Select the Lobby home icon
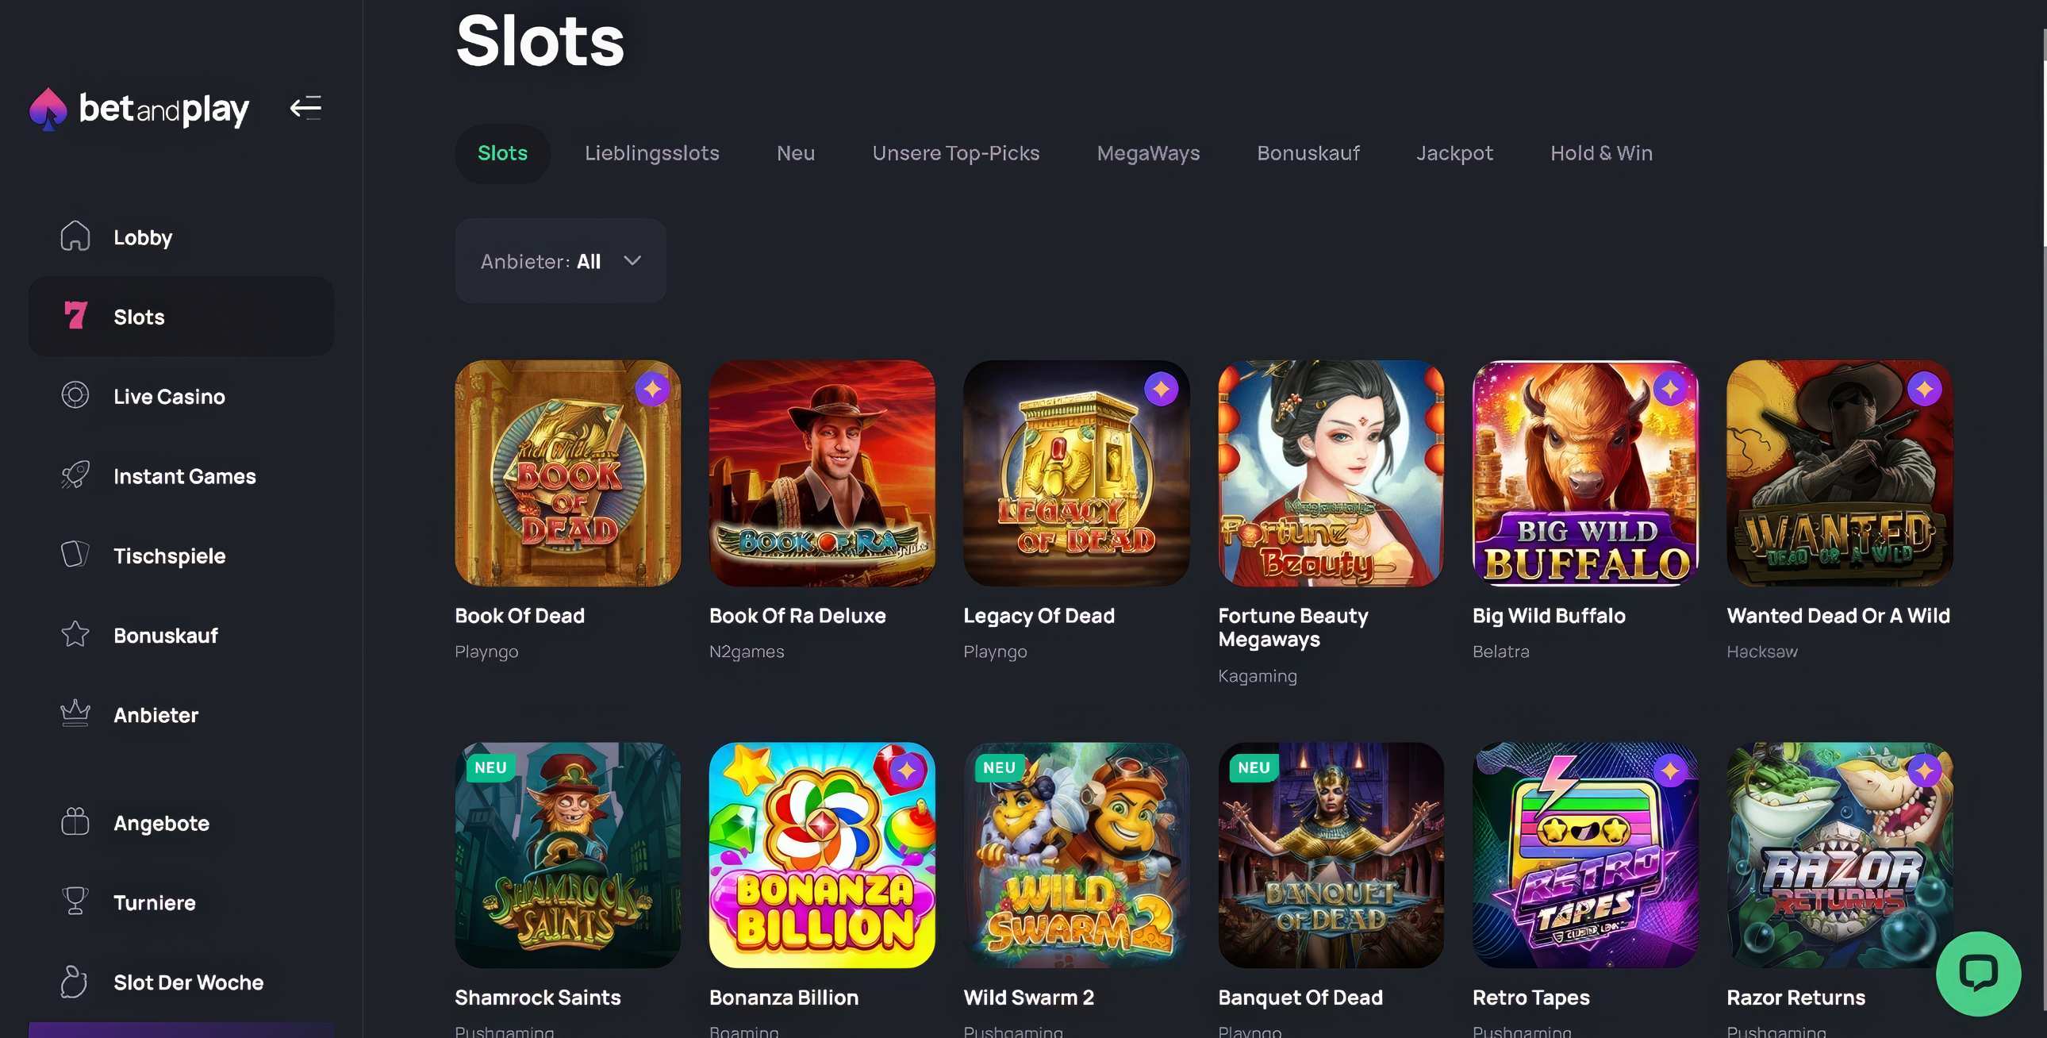Screen dimensions: 2047x1038 tap(75, 236)
